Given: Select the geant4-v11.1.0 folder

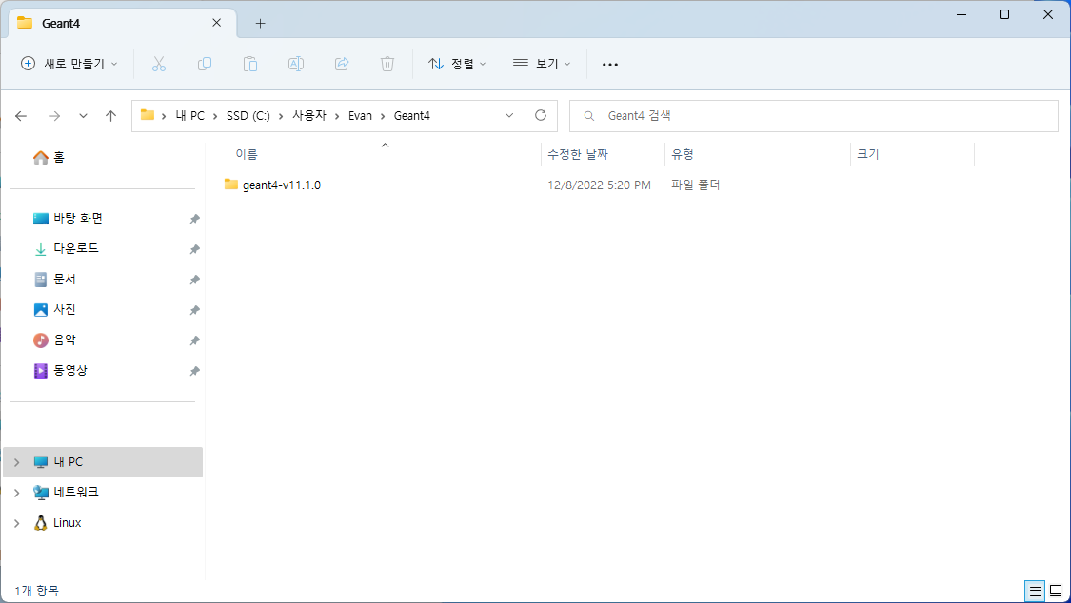Looking at the screenshot, I should pyautogui.click(x=281, y=185).
